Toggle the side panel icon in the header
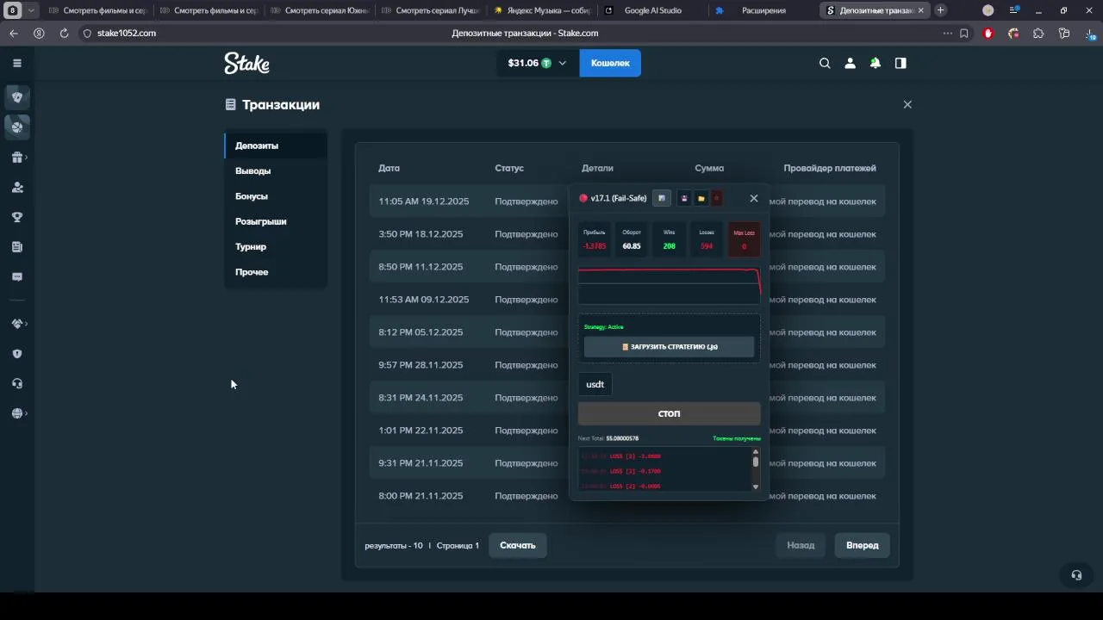Image resolution: width=1103 pixels, height=620 pixels. click(x=900, y=63)
